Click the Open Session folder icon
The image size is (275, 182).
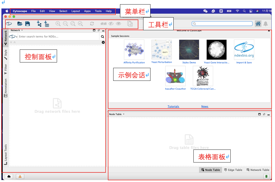(20, 24)
